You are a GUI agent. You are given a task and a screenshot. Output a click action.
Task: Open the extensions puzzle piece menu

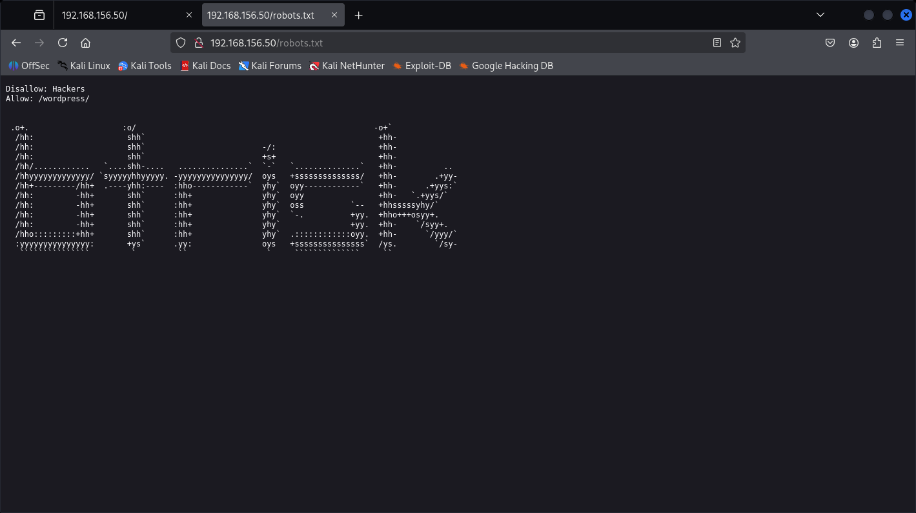pos(877,43)
